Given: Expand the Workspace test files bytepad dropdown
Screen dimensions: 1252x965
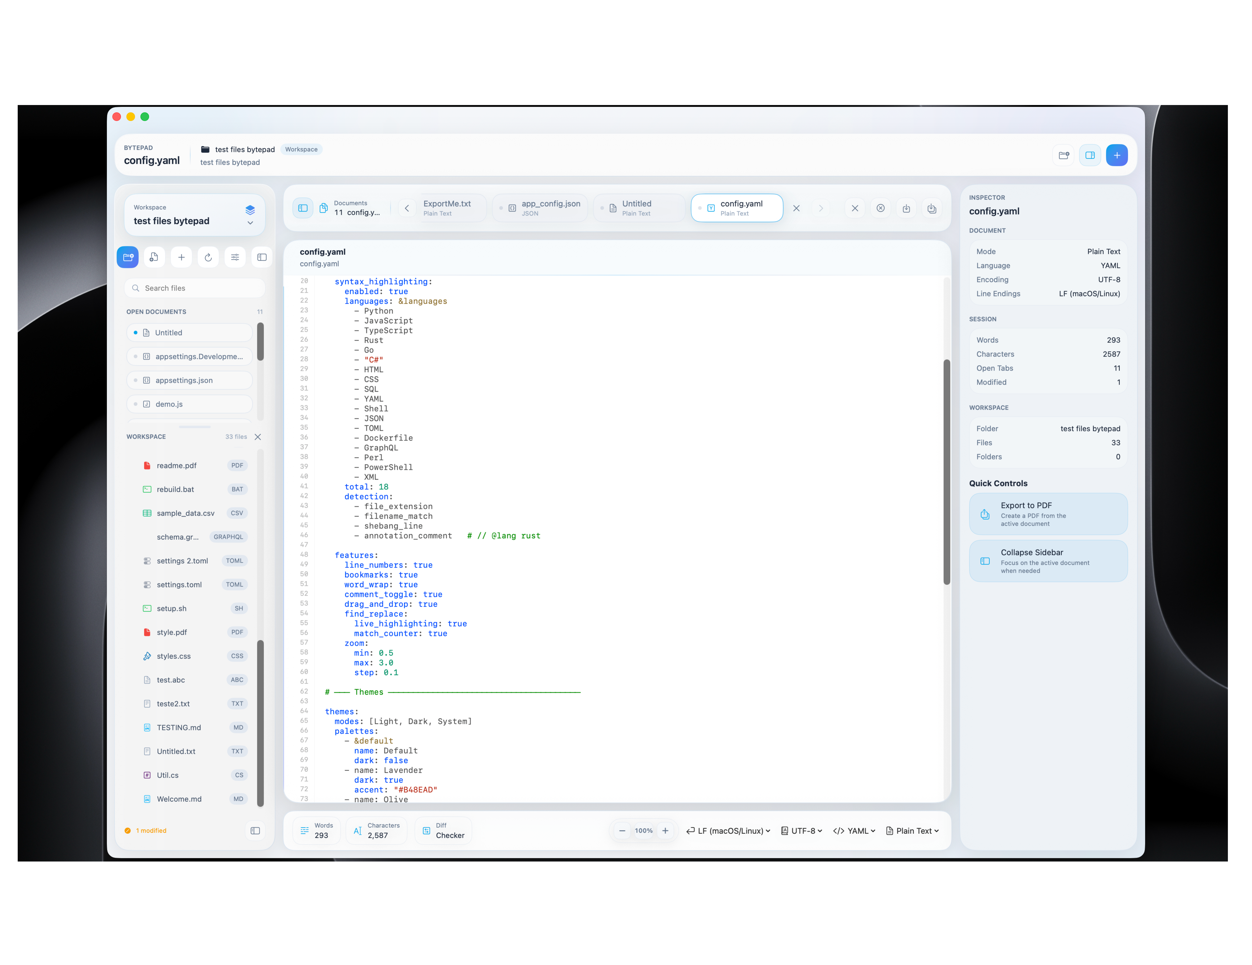Looking at the screenshot, I should 251,223.
